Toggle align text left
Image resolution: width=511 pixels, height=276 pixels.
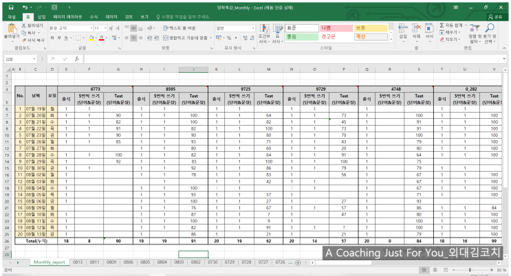127,38
